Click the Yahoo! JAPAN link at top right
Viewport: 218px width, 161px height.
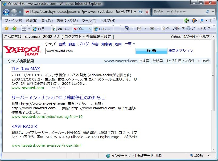click(183, 37)
